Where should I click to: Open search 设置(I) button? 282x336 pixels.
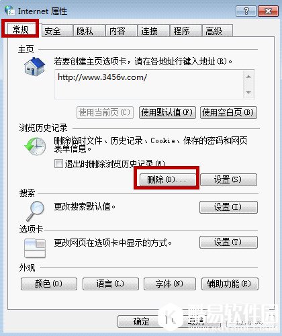point(228,207)
